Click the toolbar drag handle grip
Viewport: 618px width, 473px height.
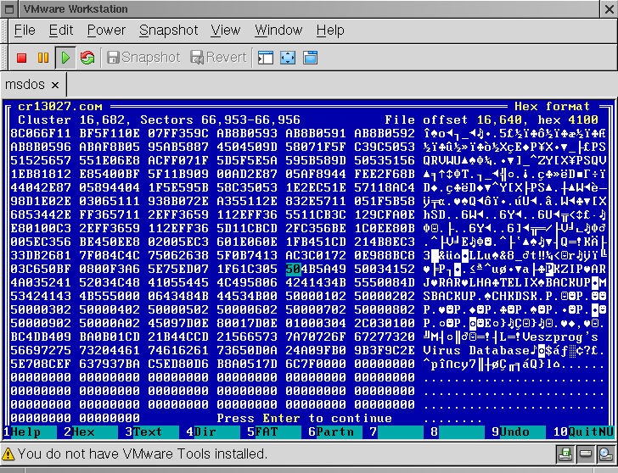[5, 58]
